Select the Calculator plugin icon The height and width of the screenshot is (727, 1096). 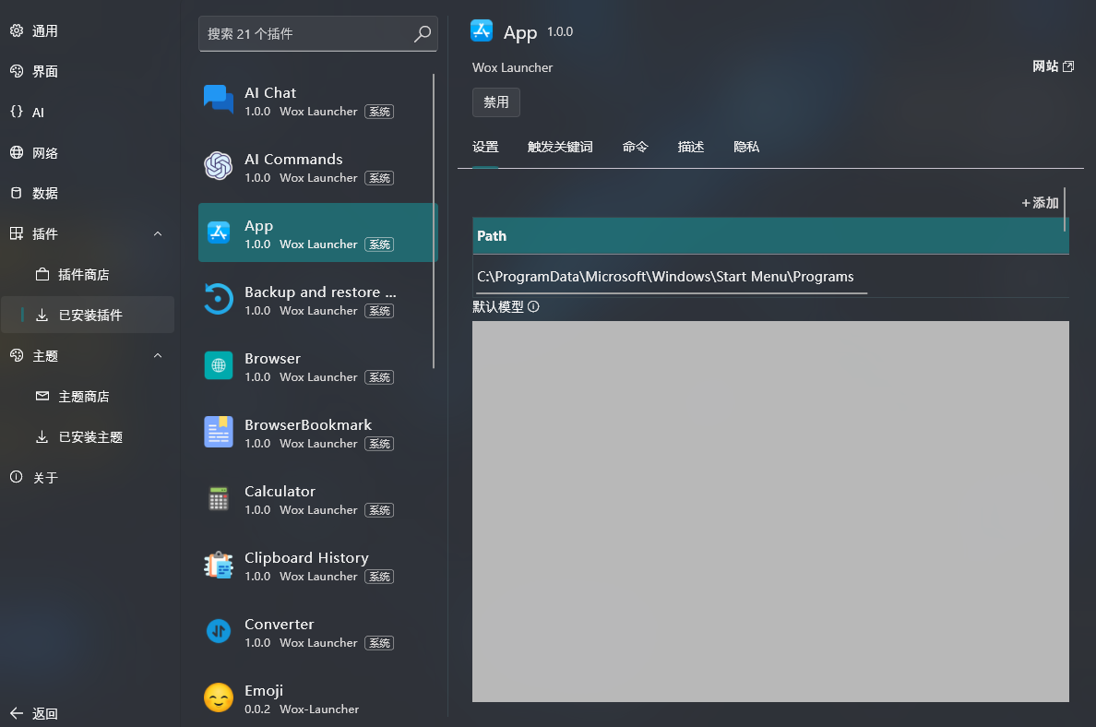click(x=219, y=498)
